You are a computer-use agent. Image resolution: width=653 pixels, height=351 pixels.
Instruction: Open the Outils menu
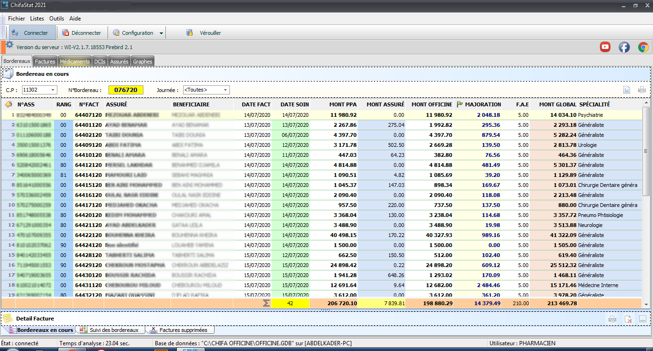tap(56, 19)
